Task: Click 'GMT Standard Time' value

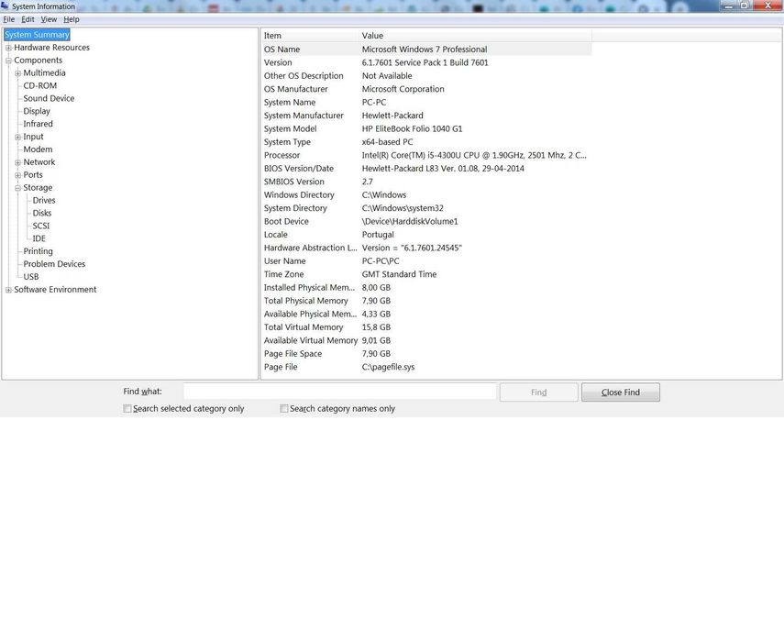Action: click(399, 274)
